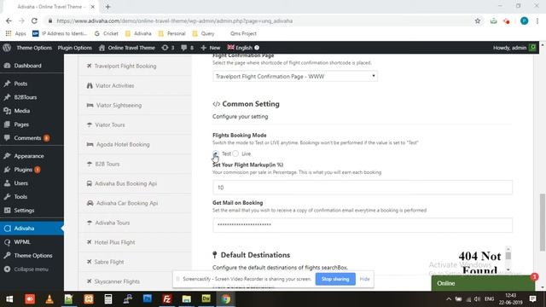Open the English language switcher
Viewport: 546px width, 307px height.
(x=243, y=48)
